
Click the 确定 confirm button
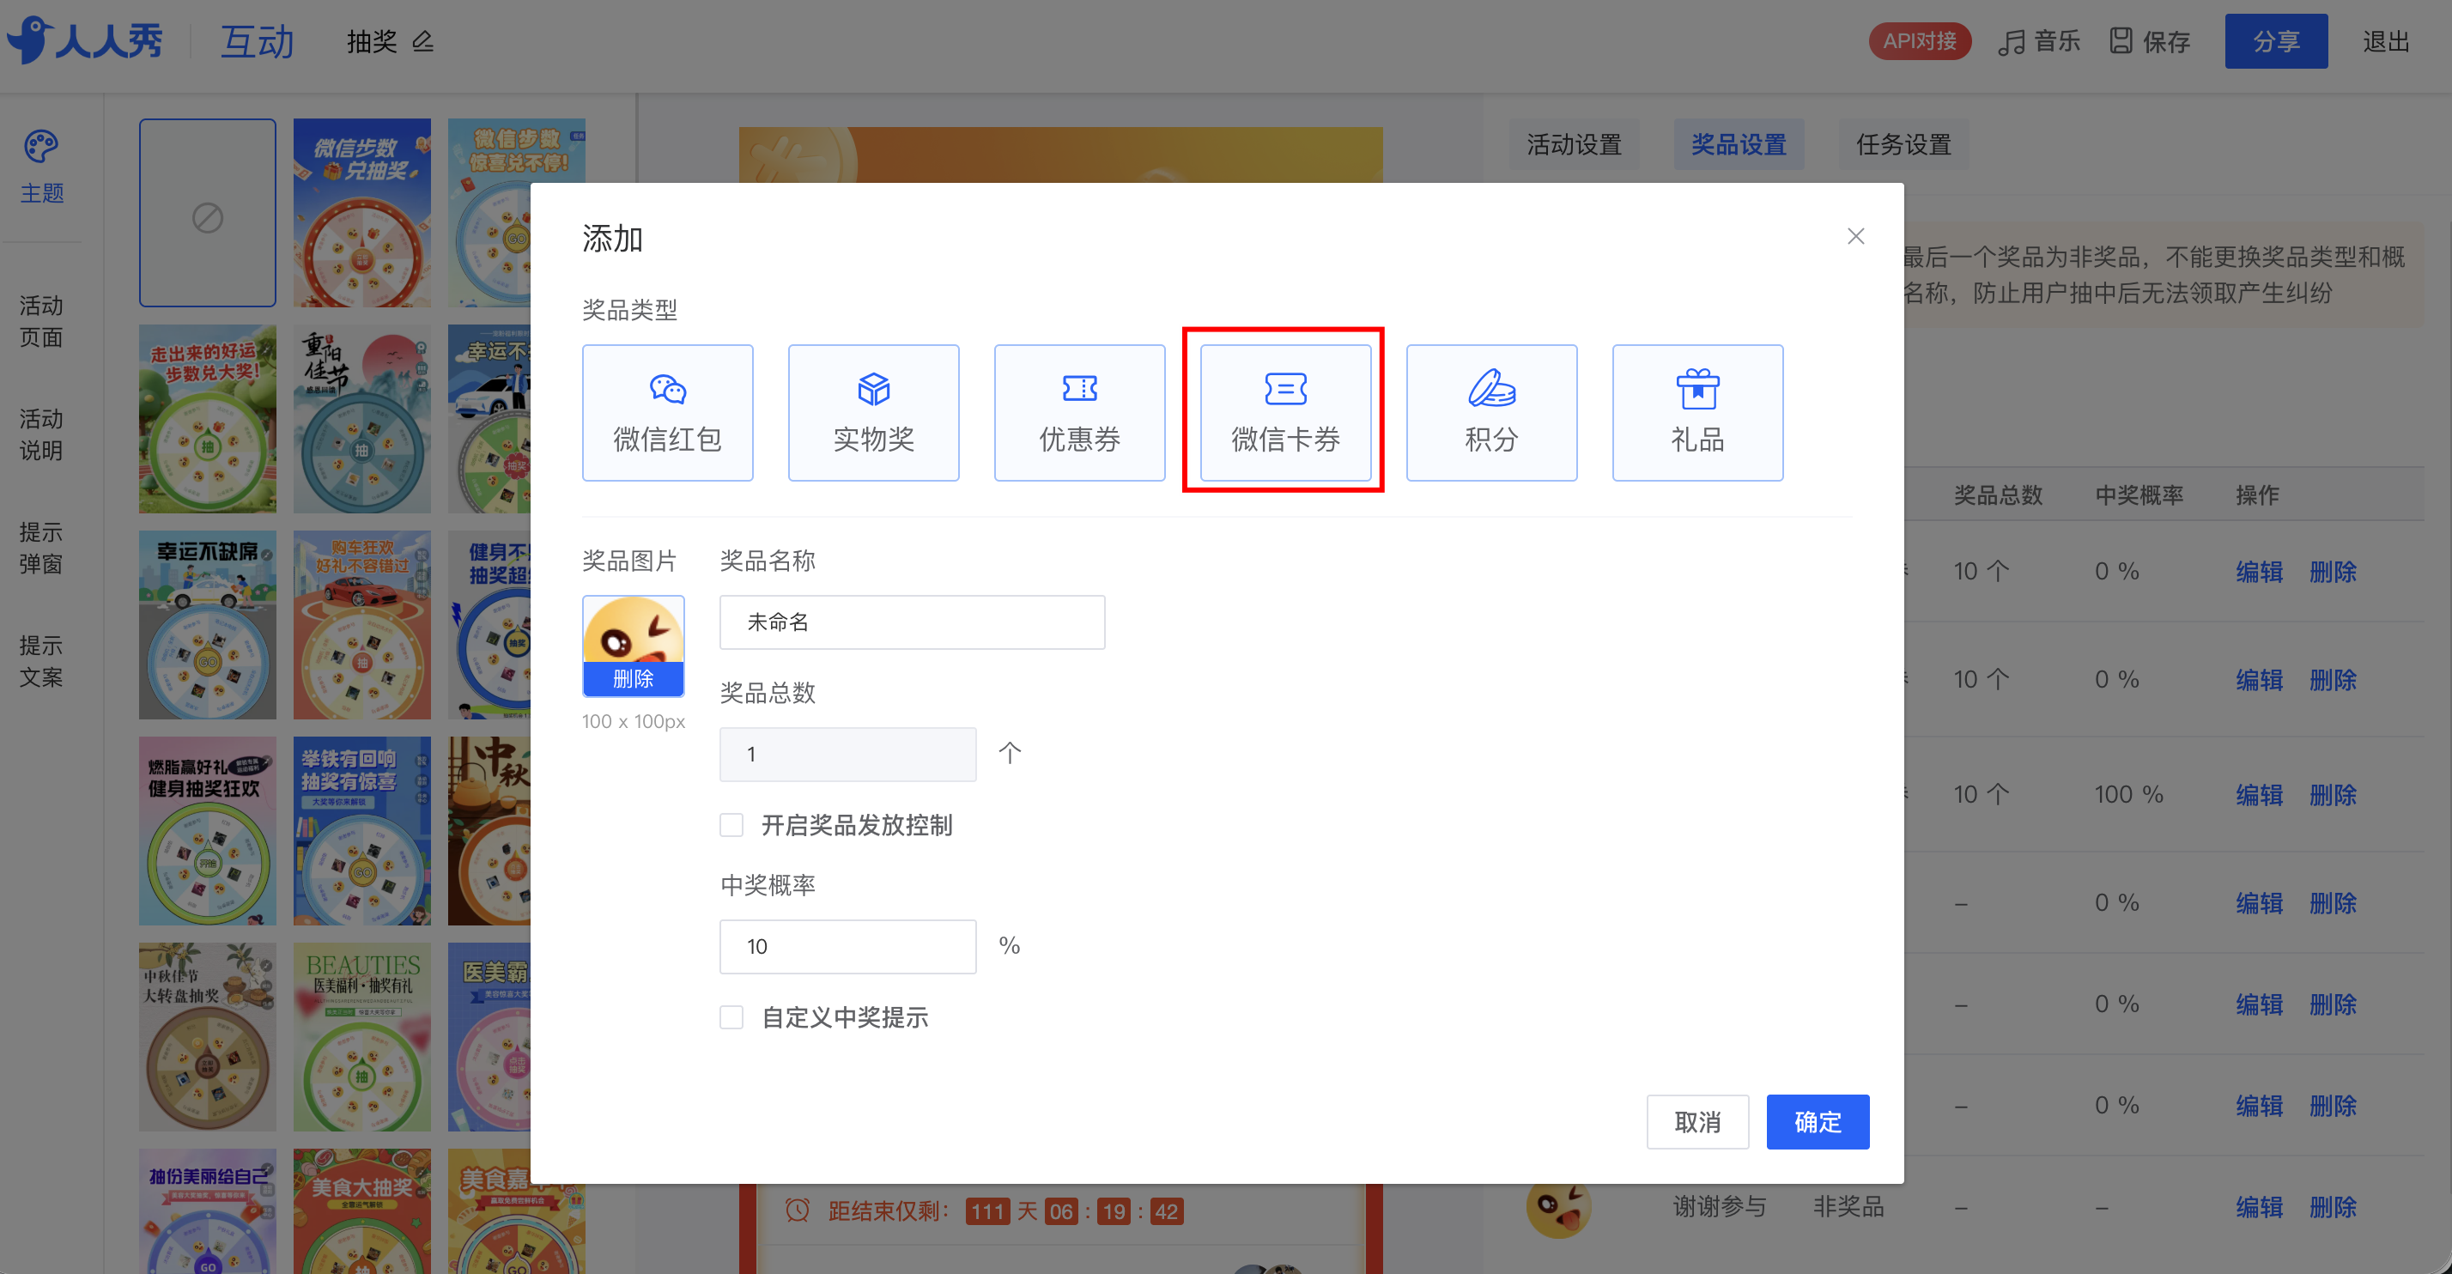coord(1817,1122)
